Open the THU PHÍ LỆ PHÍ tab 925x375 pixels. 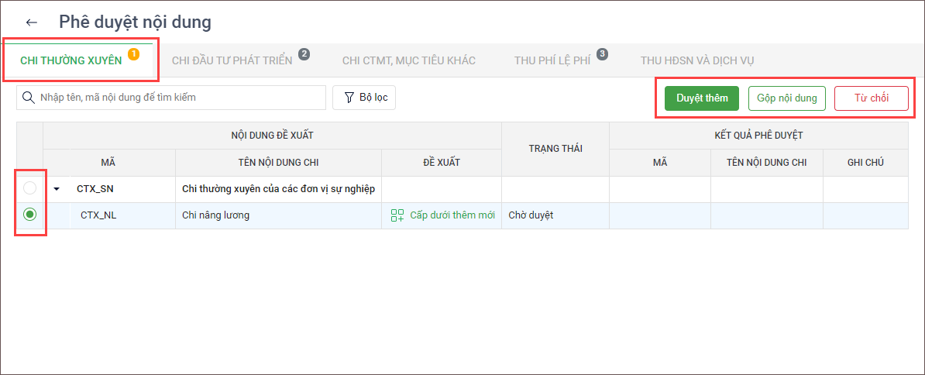(x=552, y=60)
